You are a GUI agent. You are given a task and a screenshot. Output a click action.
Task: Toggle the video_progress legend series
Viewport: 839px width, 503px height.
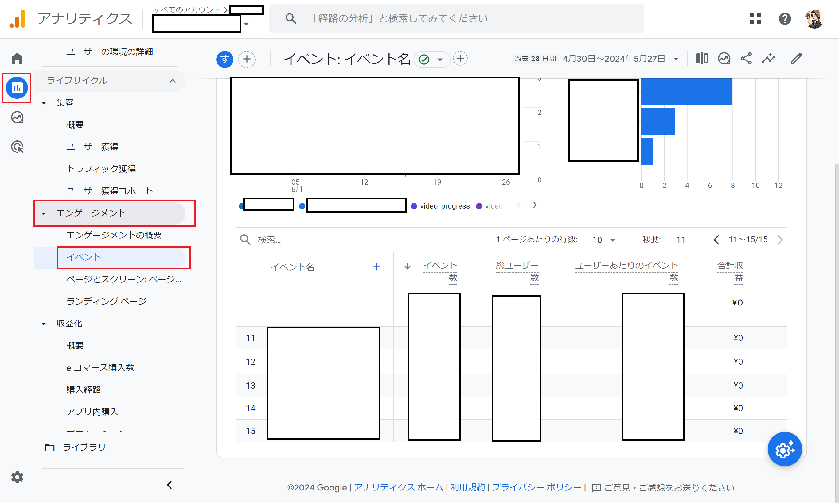[x=441, y=206]
